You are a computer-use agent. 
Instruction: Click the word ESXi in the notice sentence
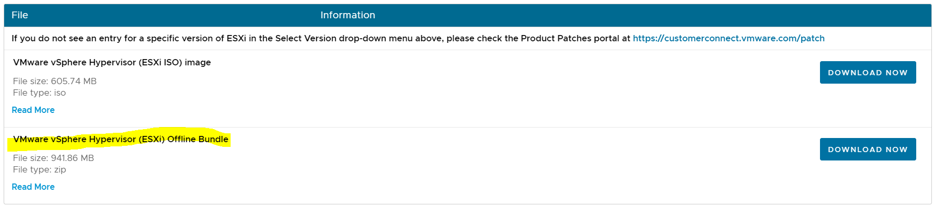tap(236, 38)
